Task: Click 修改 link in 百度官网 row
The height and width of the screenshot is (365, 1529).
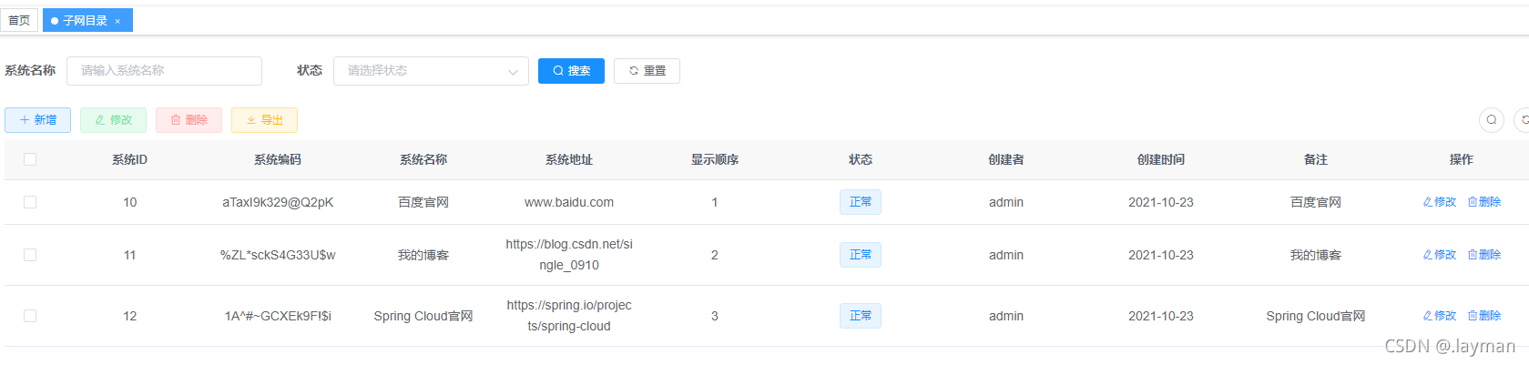Action: 1440,202
